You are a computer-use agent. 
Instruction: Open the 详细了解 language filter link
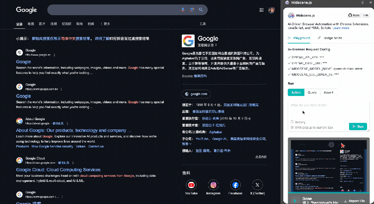102,39
